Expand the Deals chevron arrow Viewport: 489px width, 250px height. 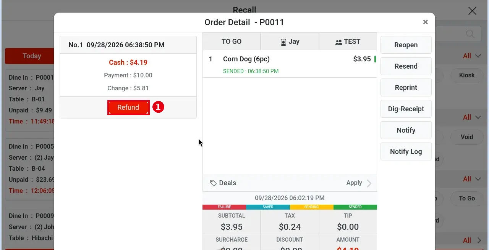pos(369,183)
